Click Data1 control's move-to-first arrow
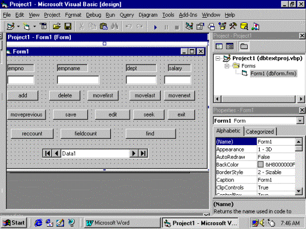Viewport: 306px width, 229px height. click(x=47, y=154)
